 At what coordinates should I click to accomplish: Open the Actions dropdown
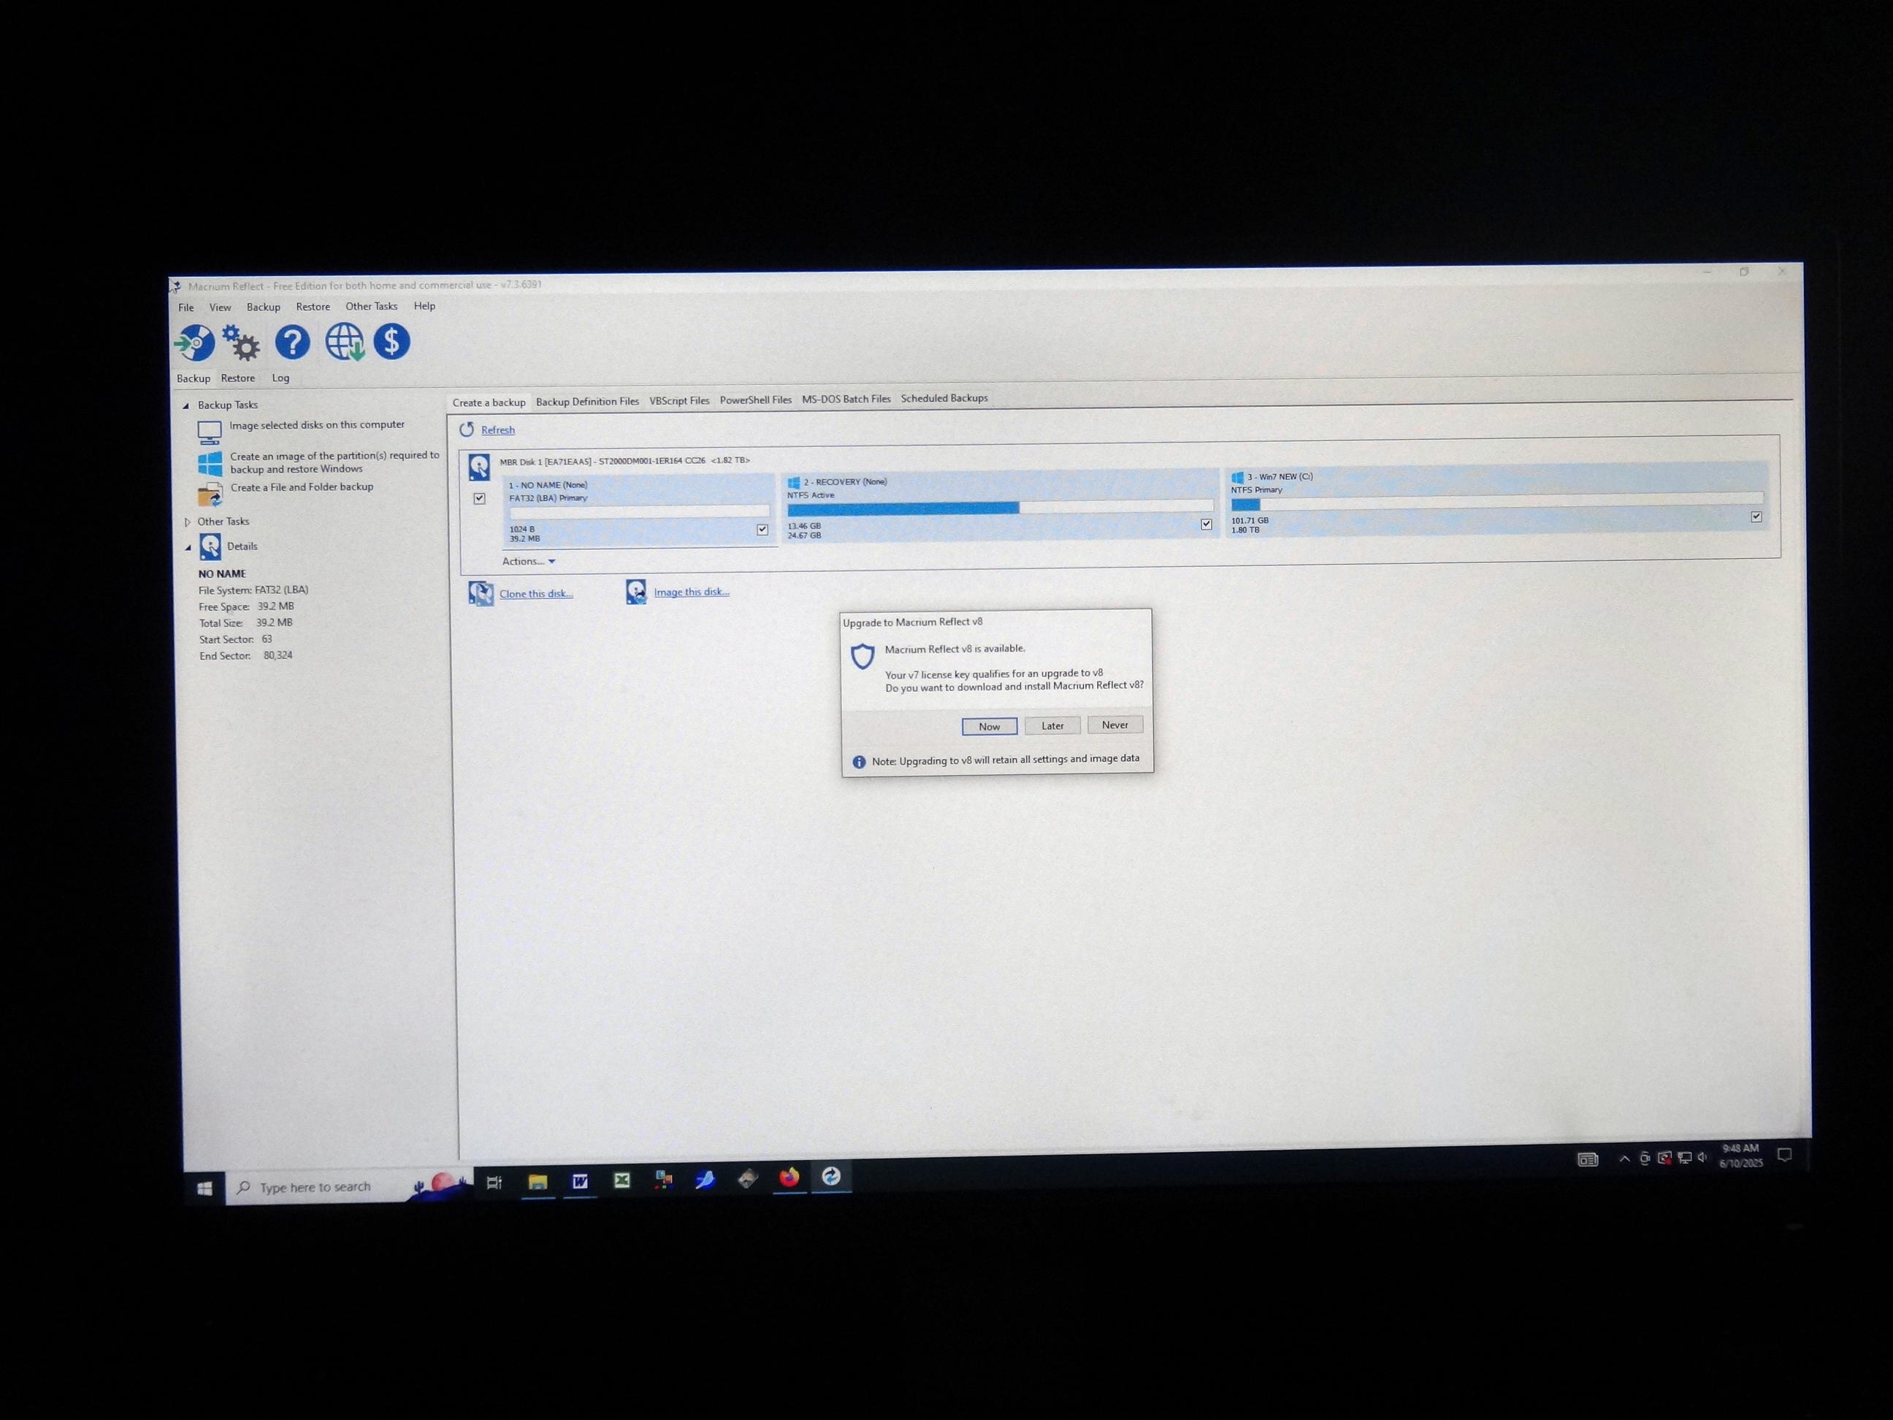[x=529, y=562]
